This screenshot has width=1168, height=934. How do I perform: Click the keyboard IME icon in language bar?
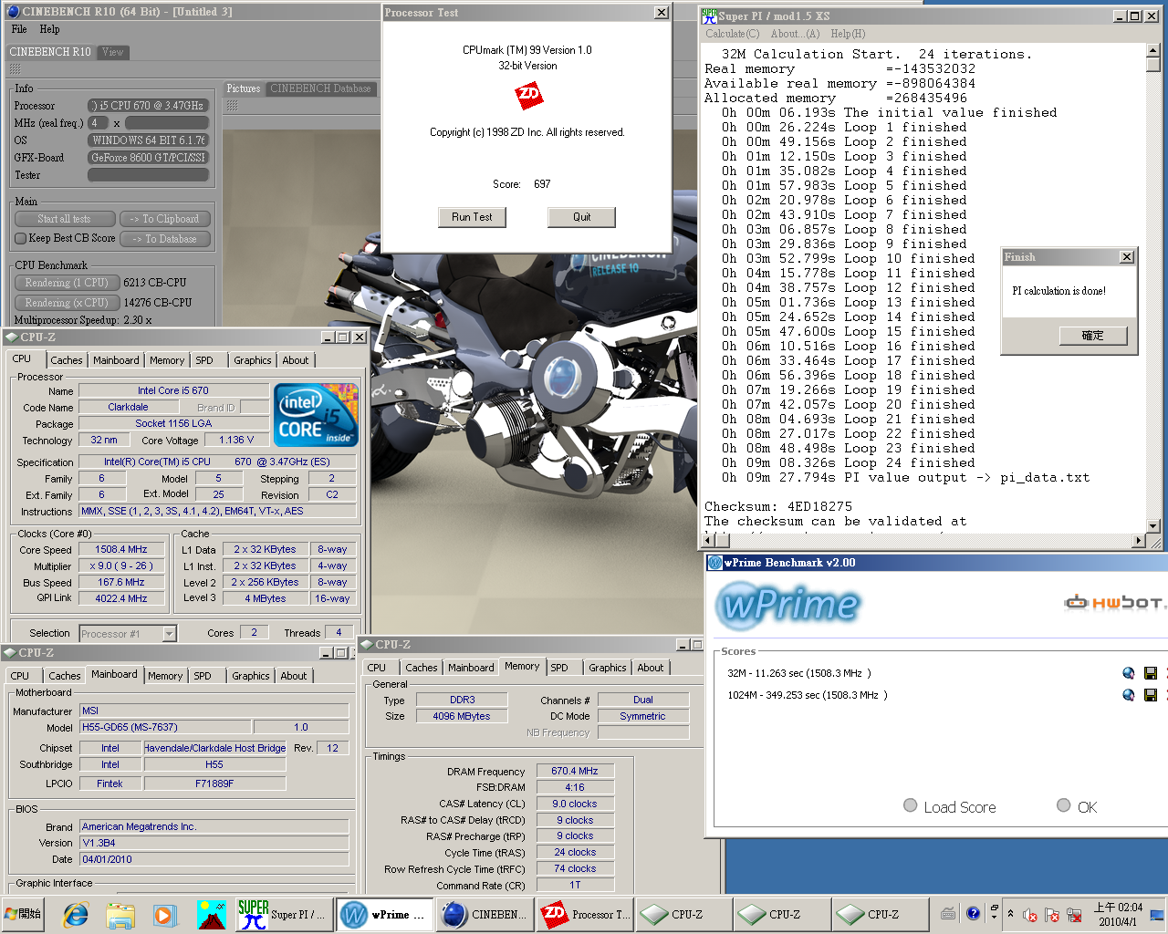pos(948,914)
